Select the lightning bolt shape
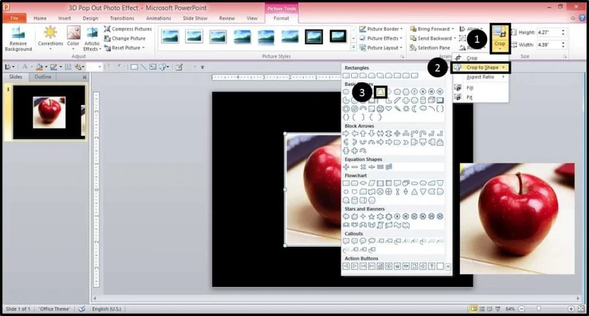Image resolution: width=589 pixels, height=316 pixels. (x=397, y=109)
